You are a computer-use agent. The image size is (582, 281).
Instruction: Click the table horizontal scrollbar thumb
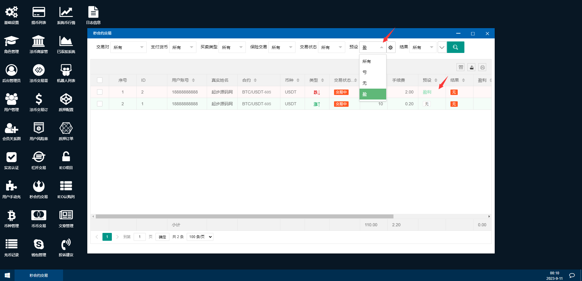pyautogui.click(x=245, y=216)
